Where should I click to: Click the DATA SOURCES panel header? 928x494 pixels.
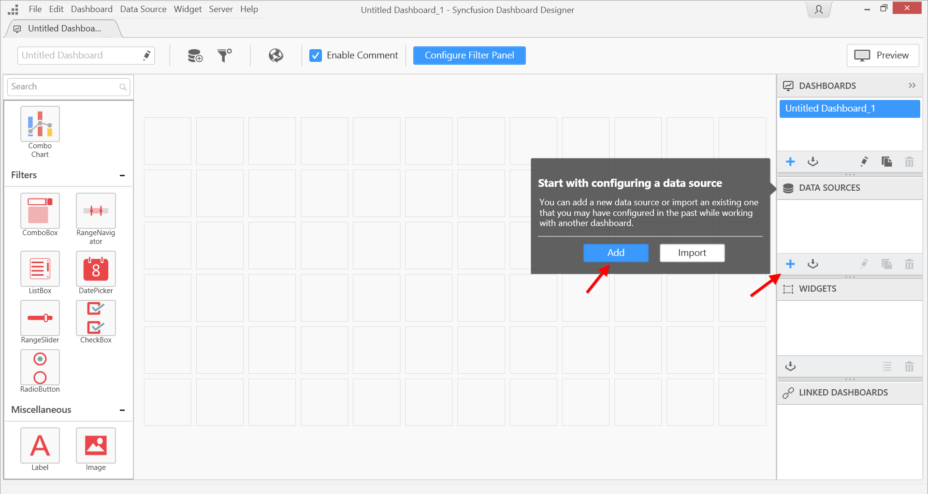849,188
